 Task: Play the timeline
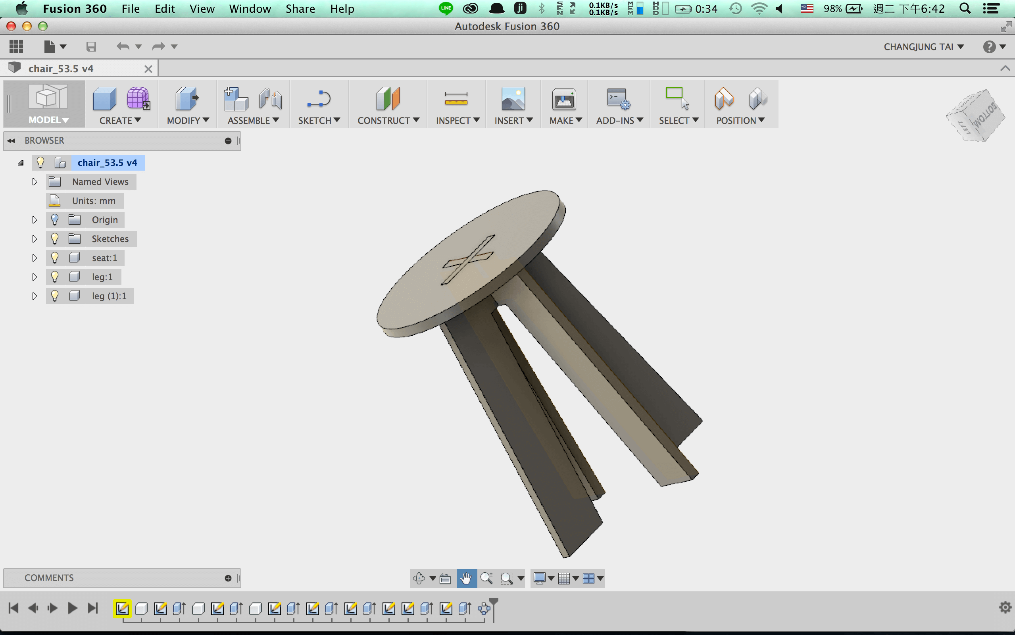click(x=72, y=608)
